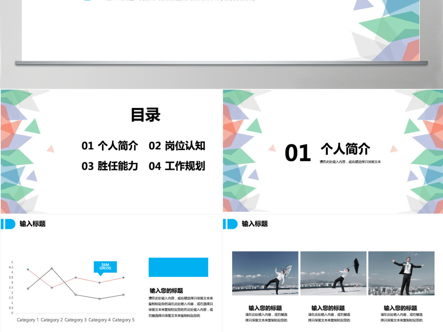Select the 03 胜任能力 contents entry

click(x=110, y=166)
